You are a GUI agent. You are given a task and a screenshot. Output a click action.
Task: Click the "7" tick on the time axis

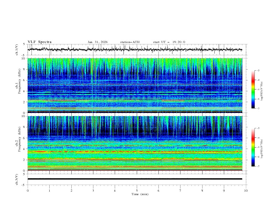click(x=180, y=191)
